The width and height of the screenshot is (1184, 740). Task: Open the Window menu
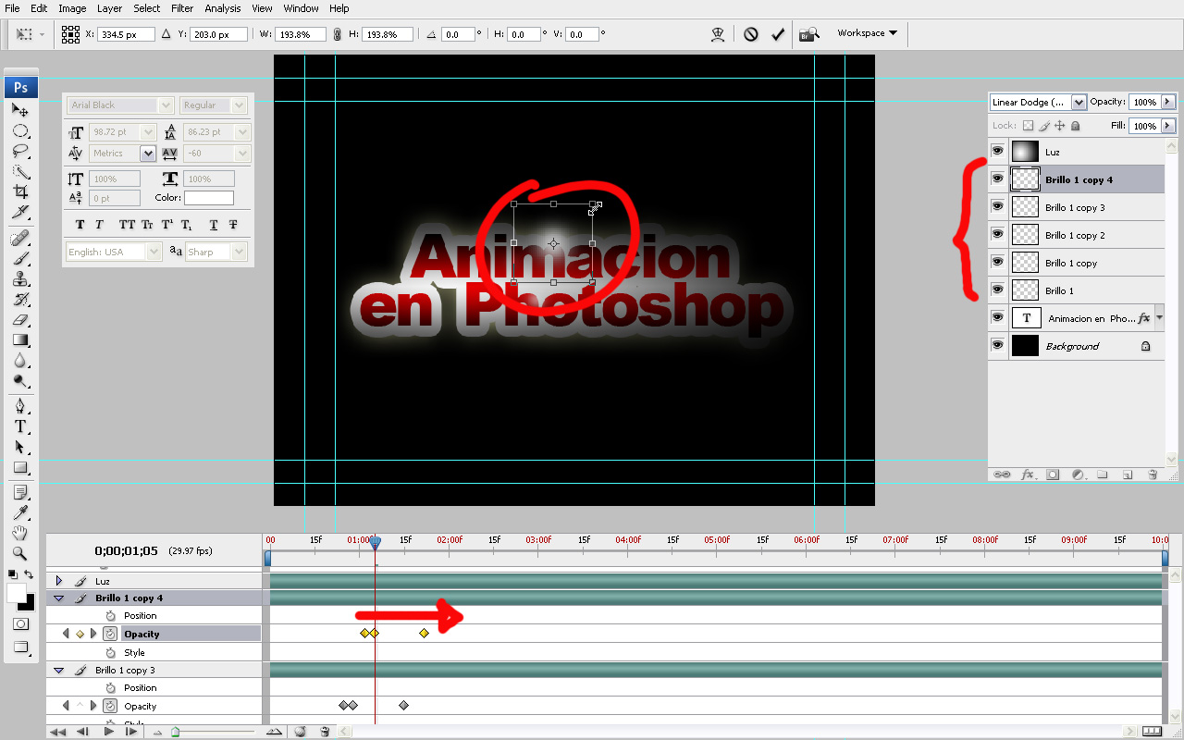click(x=301, y=8)
